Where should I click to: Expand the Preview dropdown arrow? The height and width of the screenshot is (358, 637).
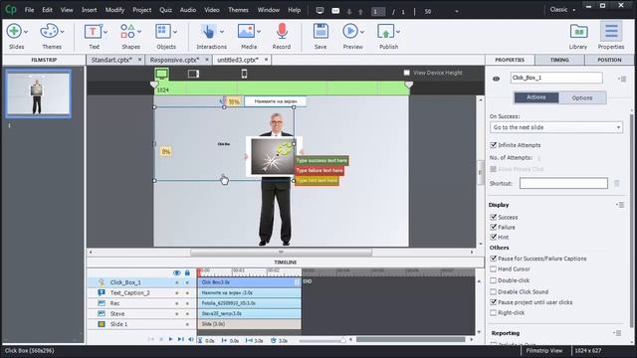(362, 32)
